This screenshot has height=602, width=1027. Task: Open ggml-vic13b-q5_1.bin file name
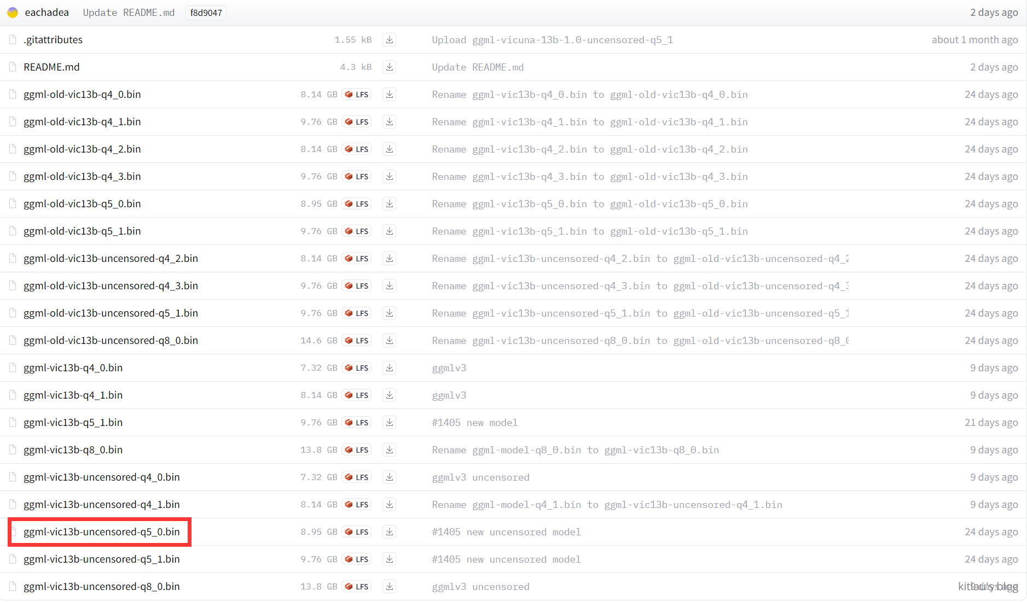73,423
